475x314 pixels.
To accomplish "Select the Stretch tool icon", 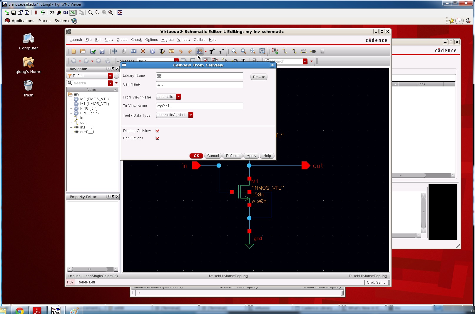I will 134,51.
